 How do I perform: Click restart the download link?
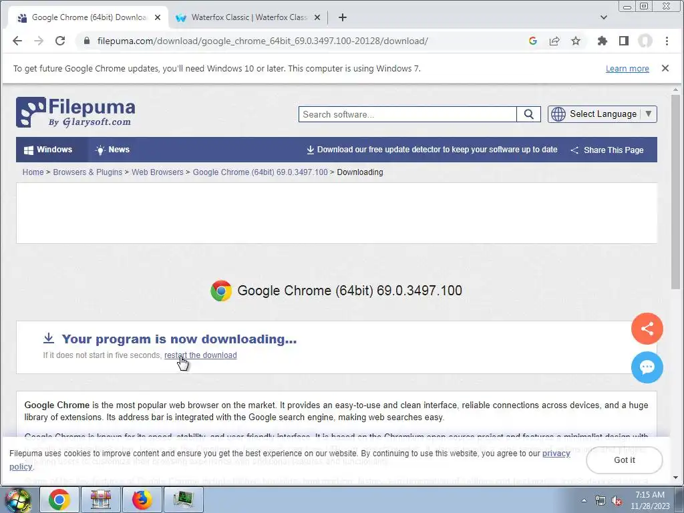point(200,355)
